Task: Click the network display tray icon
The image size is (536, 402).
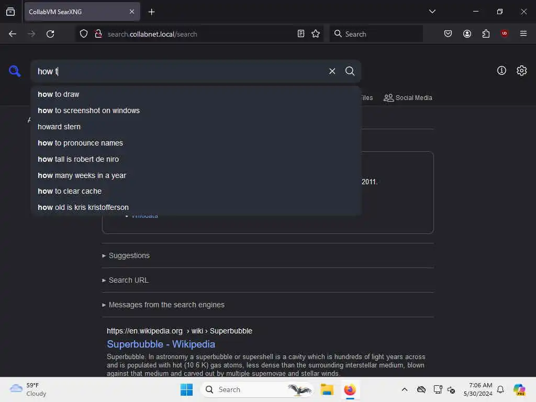Action: point(438,389)
